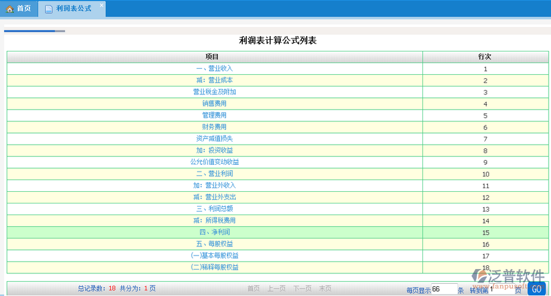Screen dimensions: 551x296
Task: Select row number 15 cell in 行次
Action: 485,232
